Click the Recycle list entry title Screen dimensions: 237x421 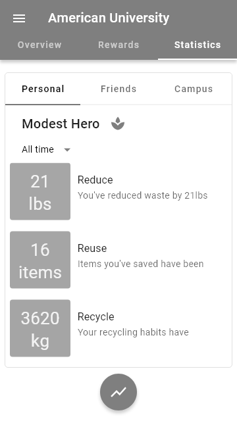pyautogui.click(x=96, y=317)
